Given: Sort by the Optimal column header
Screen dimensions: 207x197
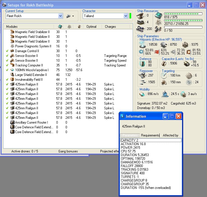Looking at the screenshot, I should click(x=91, y=27).
